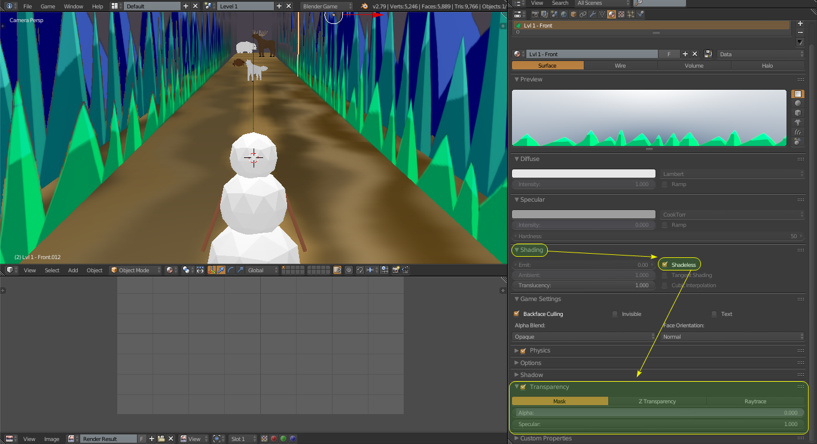This screenshot has height=444, width=817.
Task: Open the Game menu
Action: tap(48, 6)
